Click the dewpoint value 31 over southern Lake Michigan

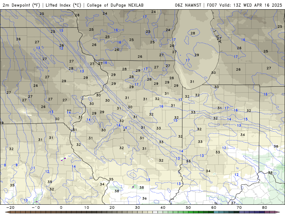192,82
